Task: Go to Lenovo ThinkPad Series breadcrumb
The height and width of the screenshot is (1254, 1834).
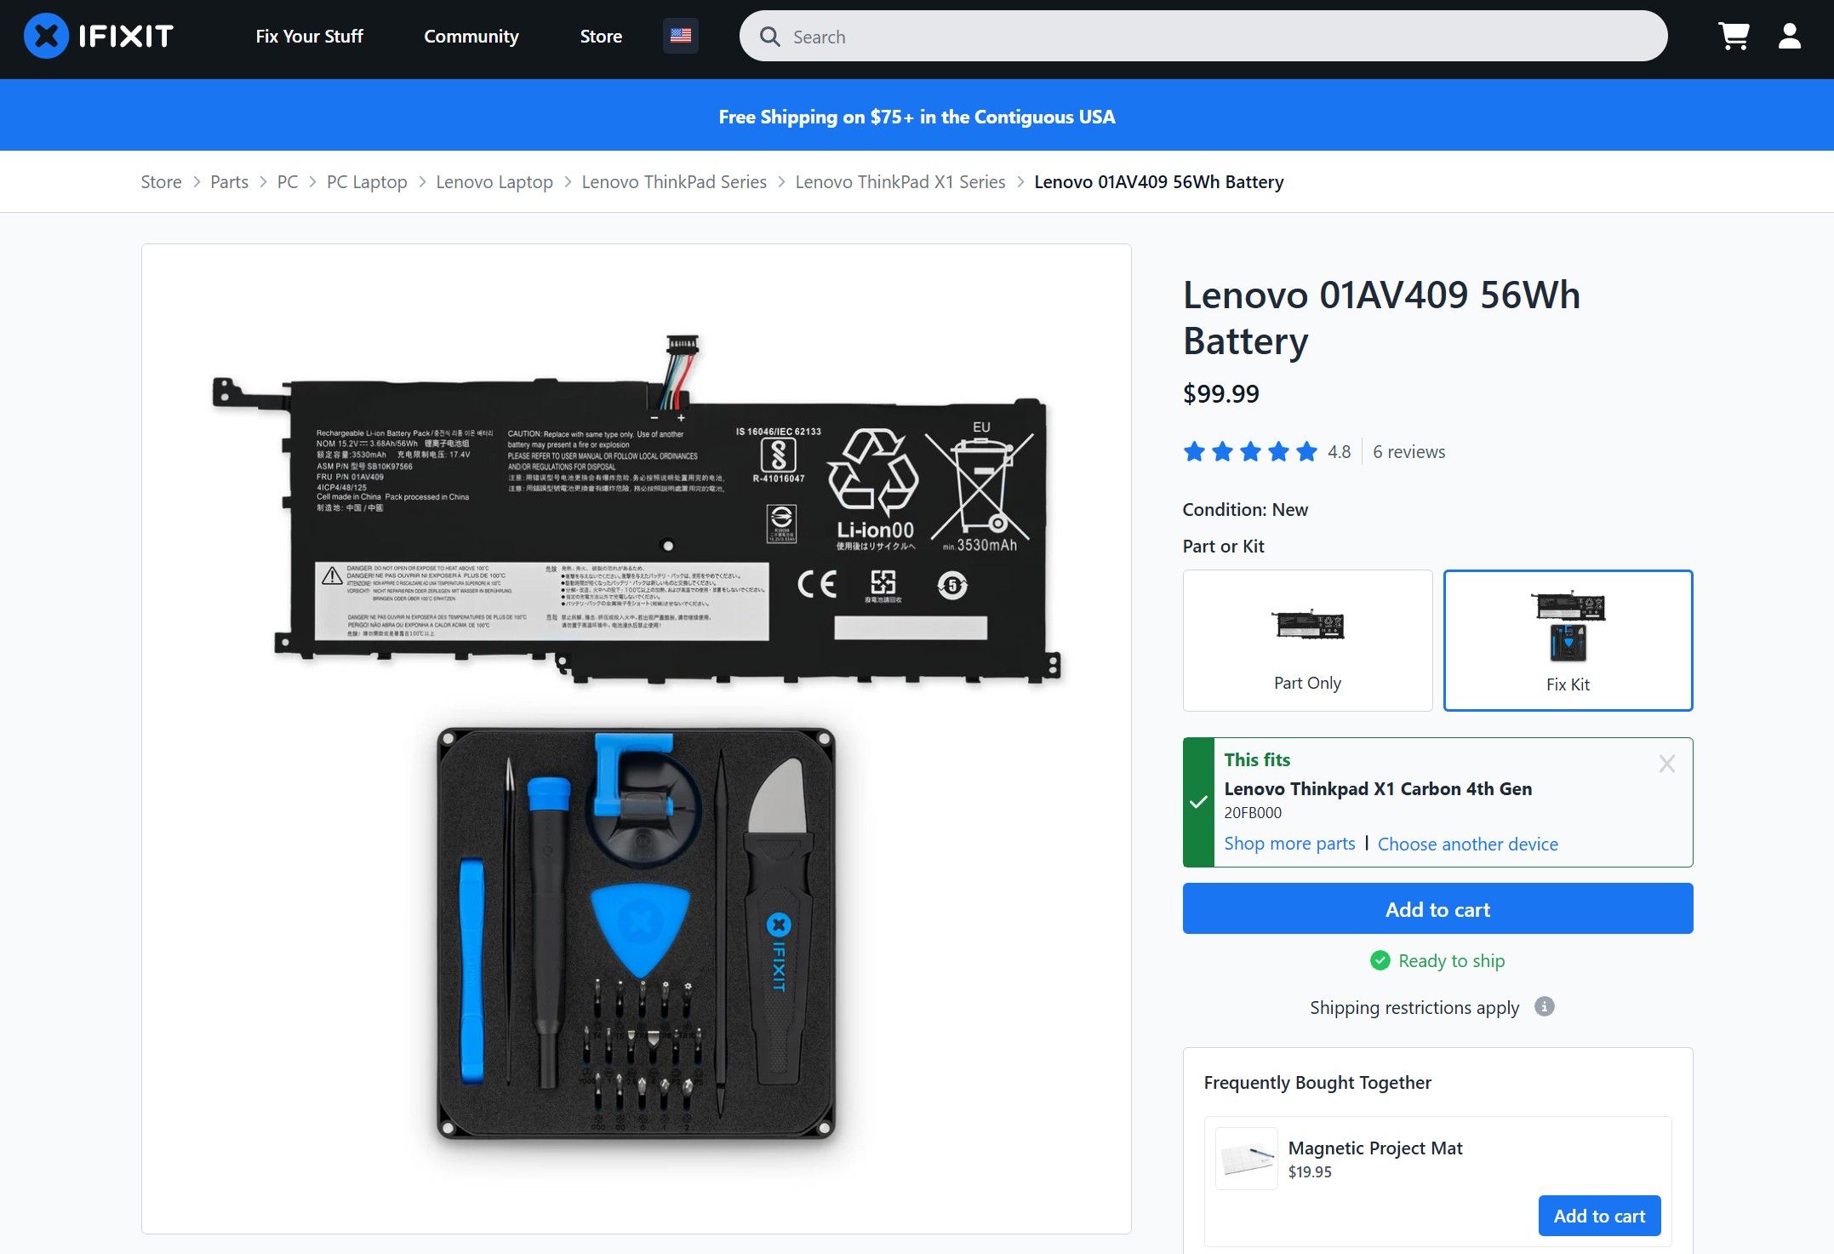Action: point(674,181)
